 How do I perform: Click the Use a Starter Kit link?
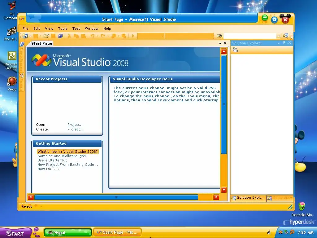(x=52, y=160)
